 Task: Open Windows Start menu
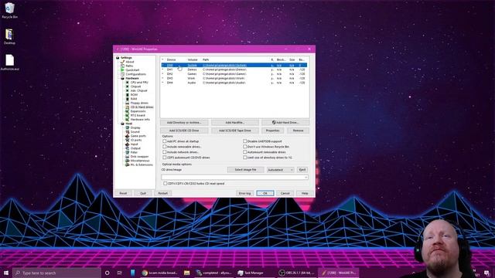(x=6, y=273)
